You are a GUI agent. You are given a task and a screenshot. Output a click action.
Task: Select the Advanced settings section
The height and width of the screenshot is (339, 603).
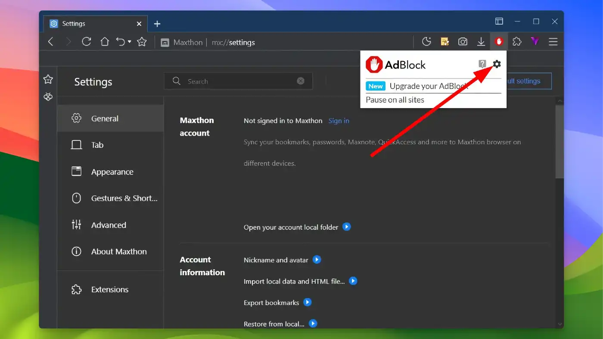tap(109, 224)
